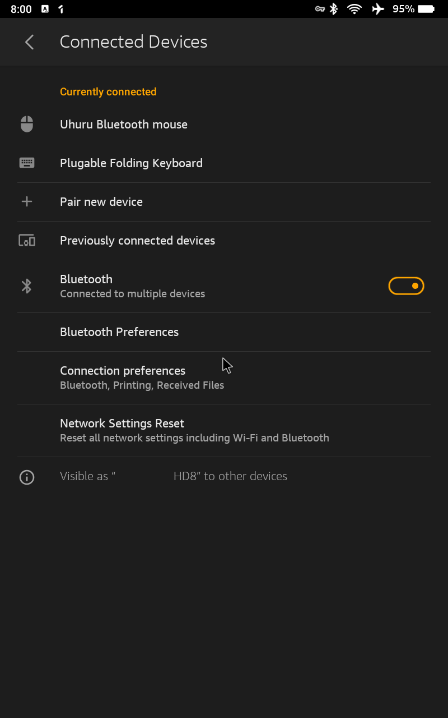Click the previously connected devices icon
This screenshot has width=448, height=718.
coord(27,241)
